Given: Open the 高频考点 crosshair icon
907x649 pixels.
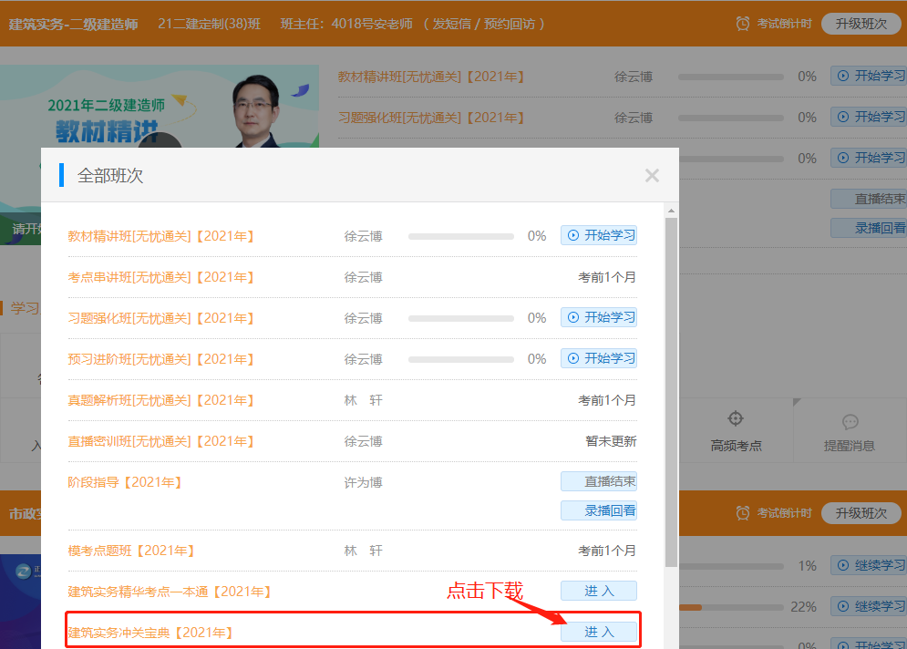Looking at the screenshot, I should (x=736, y=419).
